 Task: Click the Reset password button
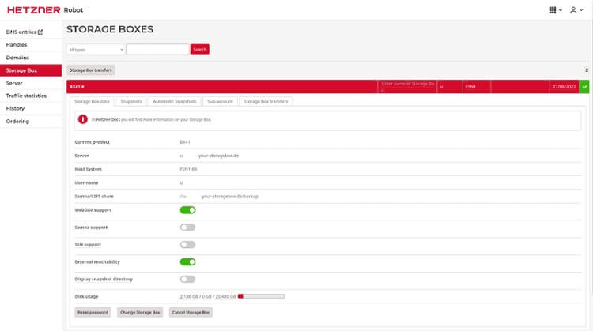tap(93, 312)
